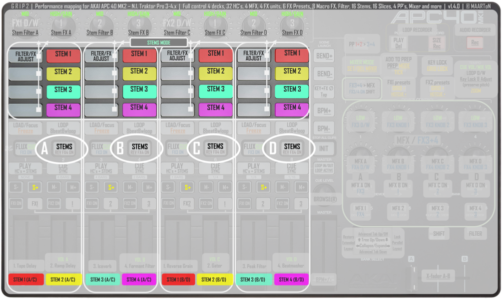
Task: Select the red STEM 1 (A/C) bottom button
Action: tap(25, 279)
